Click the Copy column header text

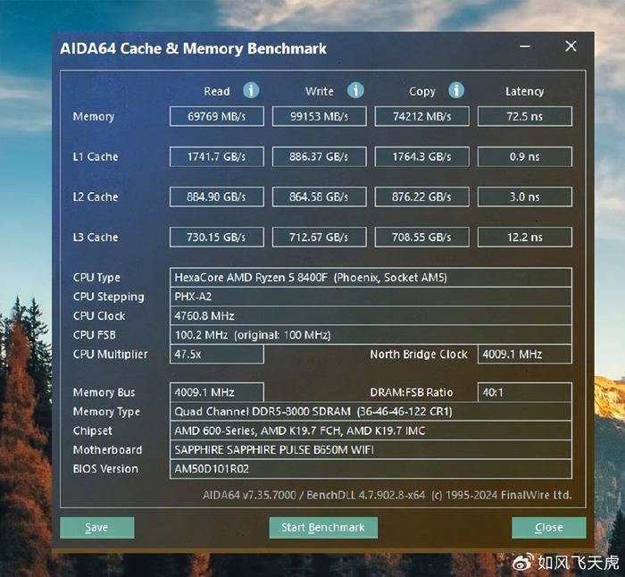422,92
